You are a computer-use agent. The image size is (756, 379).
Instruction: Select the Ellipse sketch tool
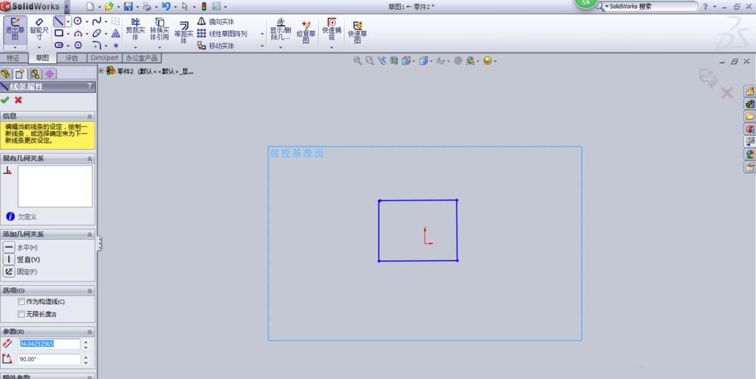pyautogui.click(x=97, y=33)
